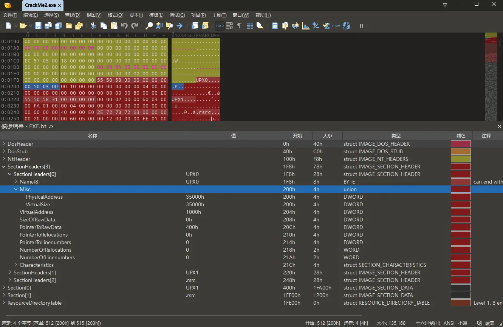The image size is (503, 327).
Task: Click the Paste clipboard icon
Action: click(x=114, y=26)
